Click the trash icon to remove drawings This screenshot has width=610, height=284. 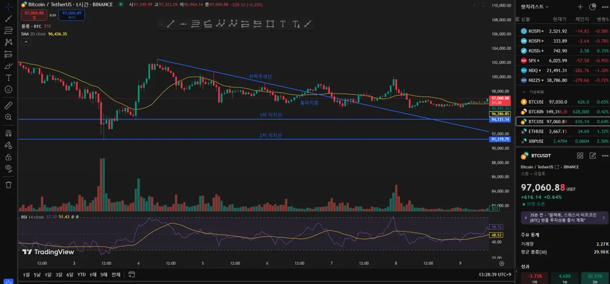pos(8,184)
